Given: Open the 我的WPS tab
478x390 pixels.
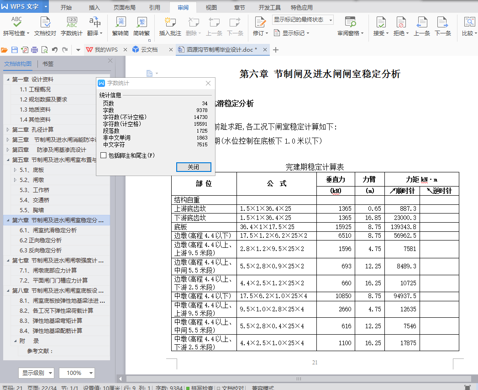Looking at the screenshot, I should click(x=106, y=50).
